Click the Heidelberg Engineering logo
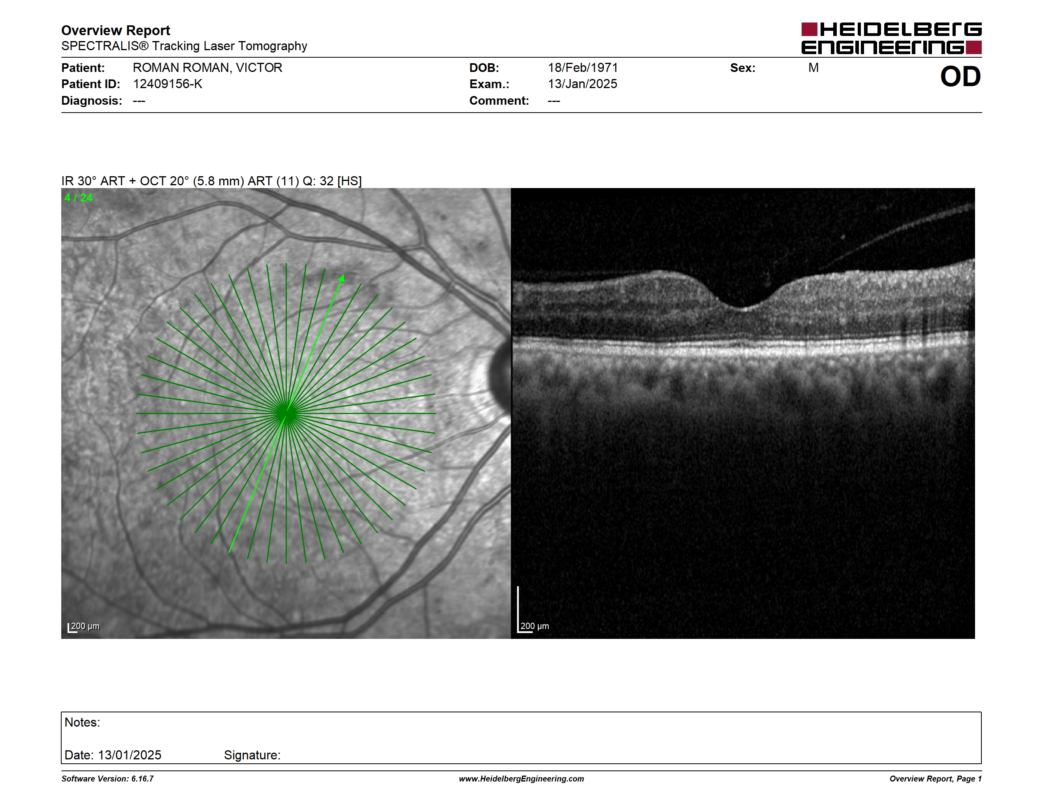The width and height of the screenshot is (1043, 806). click(891, 38)
